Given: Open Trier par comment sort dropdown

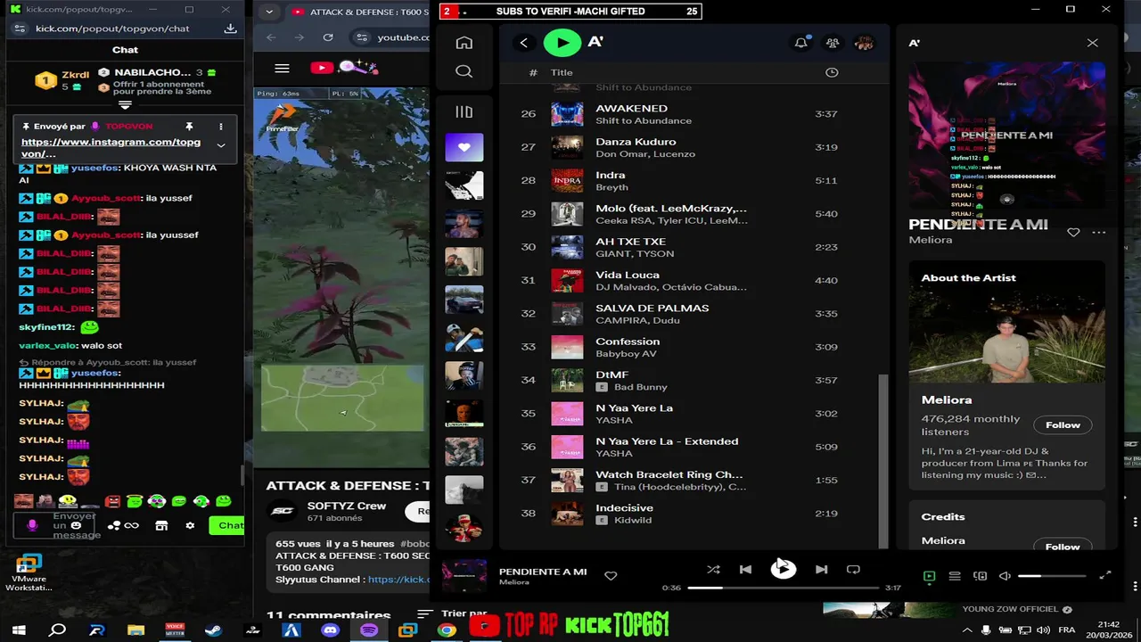Looking at the screenshot, I should coord(454,613).
